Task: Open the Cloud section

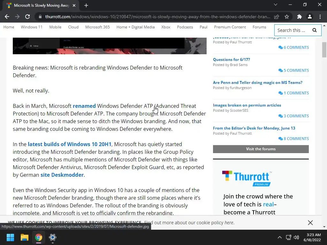Action: [73, 27]
